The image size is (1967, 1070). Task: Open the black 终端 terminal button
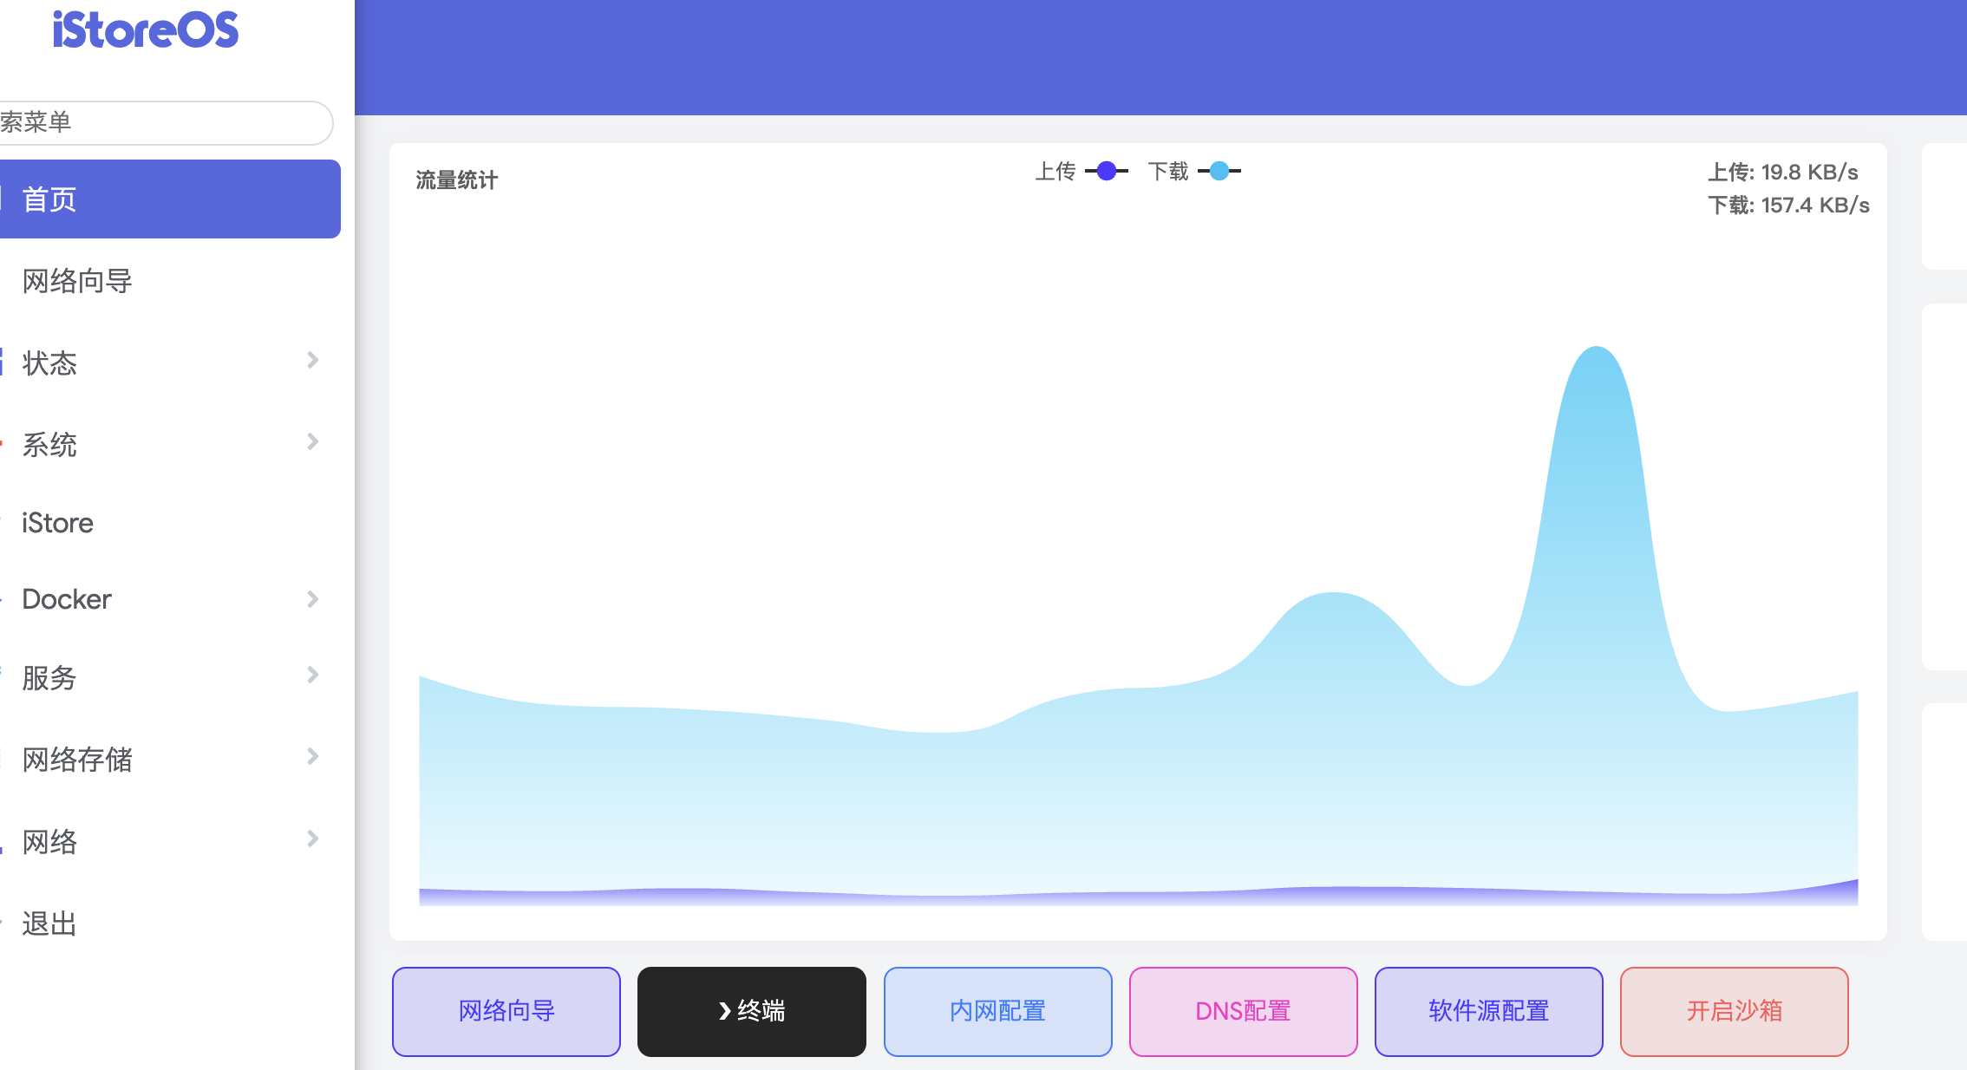[x=751, y=1011]
